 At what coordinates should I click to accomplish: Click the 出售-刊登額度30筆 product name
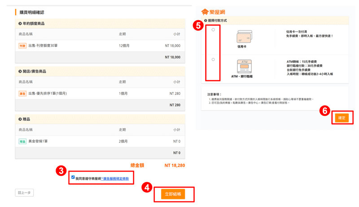pyautogui.click(x=43, y=45)
